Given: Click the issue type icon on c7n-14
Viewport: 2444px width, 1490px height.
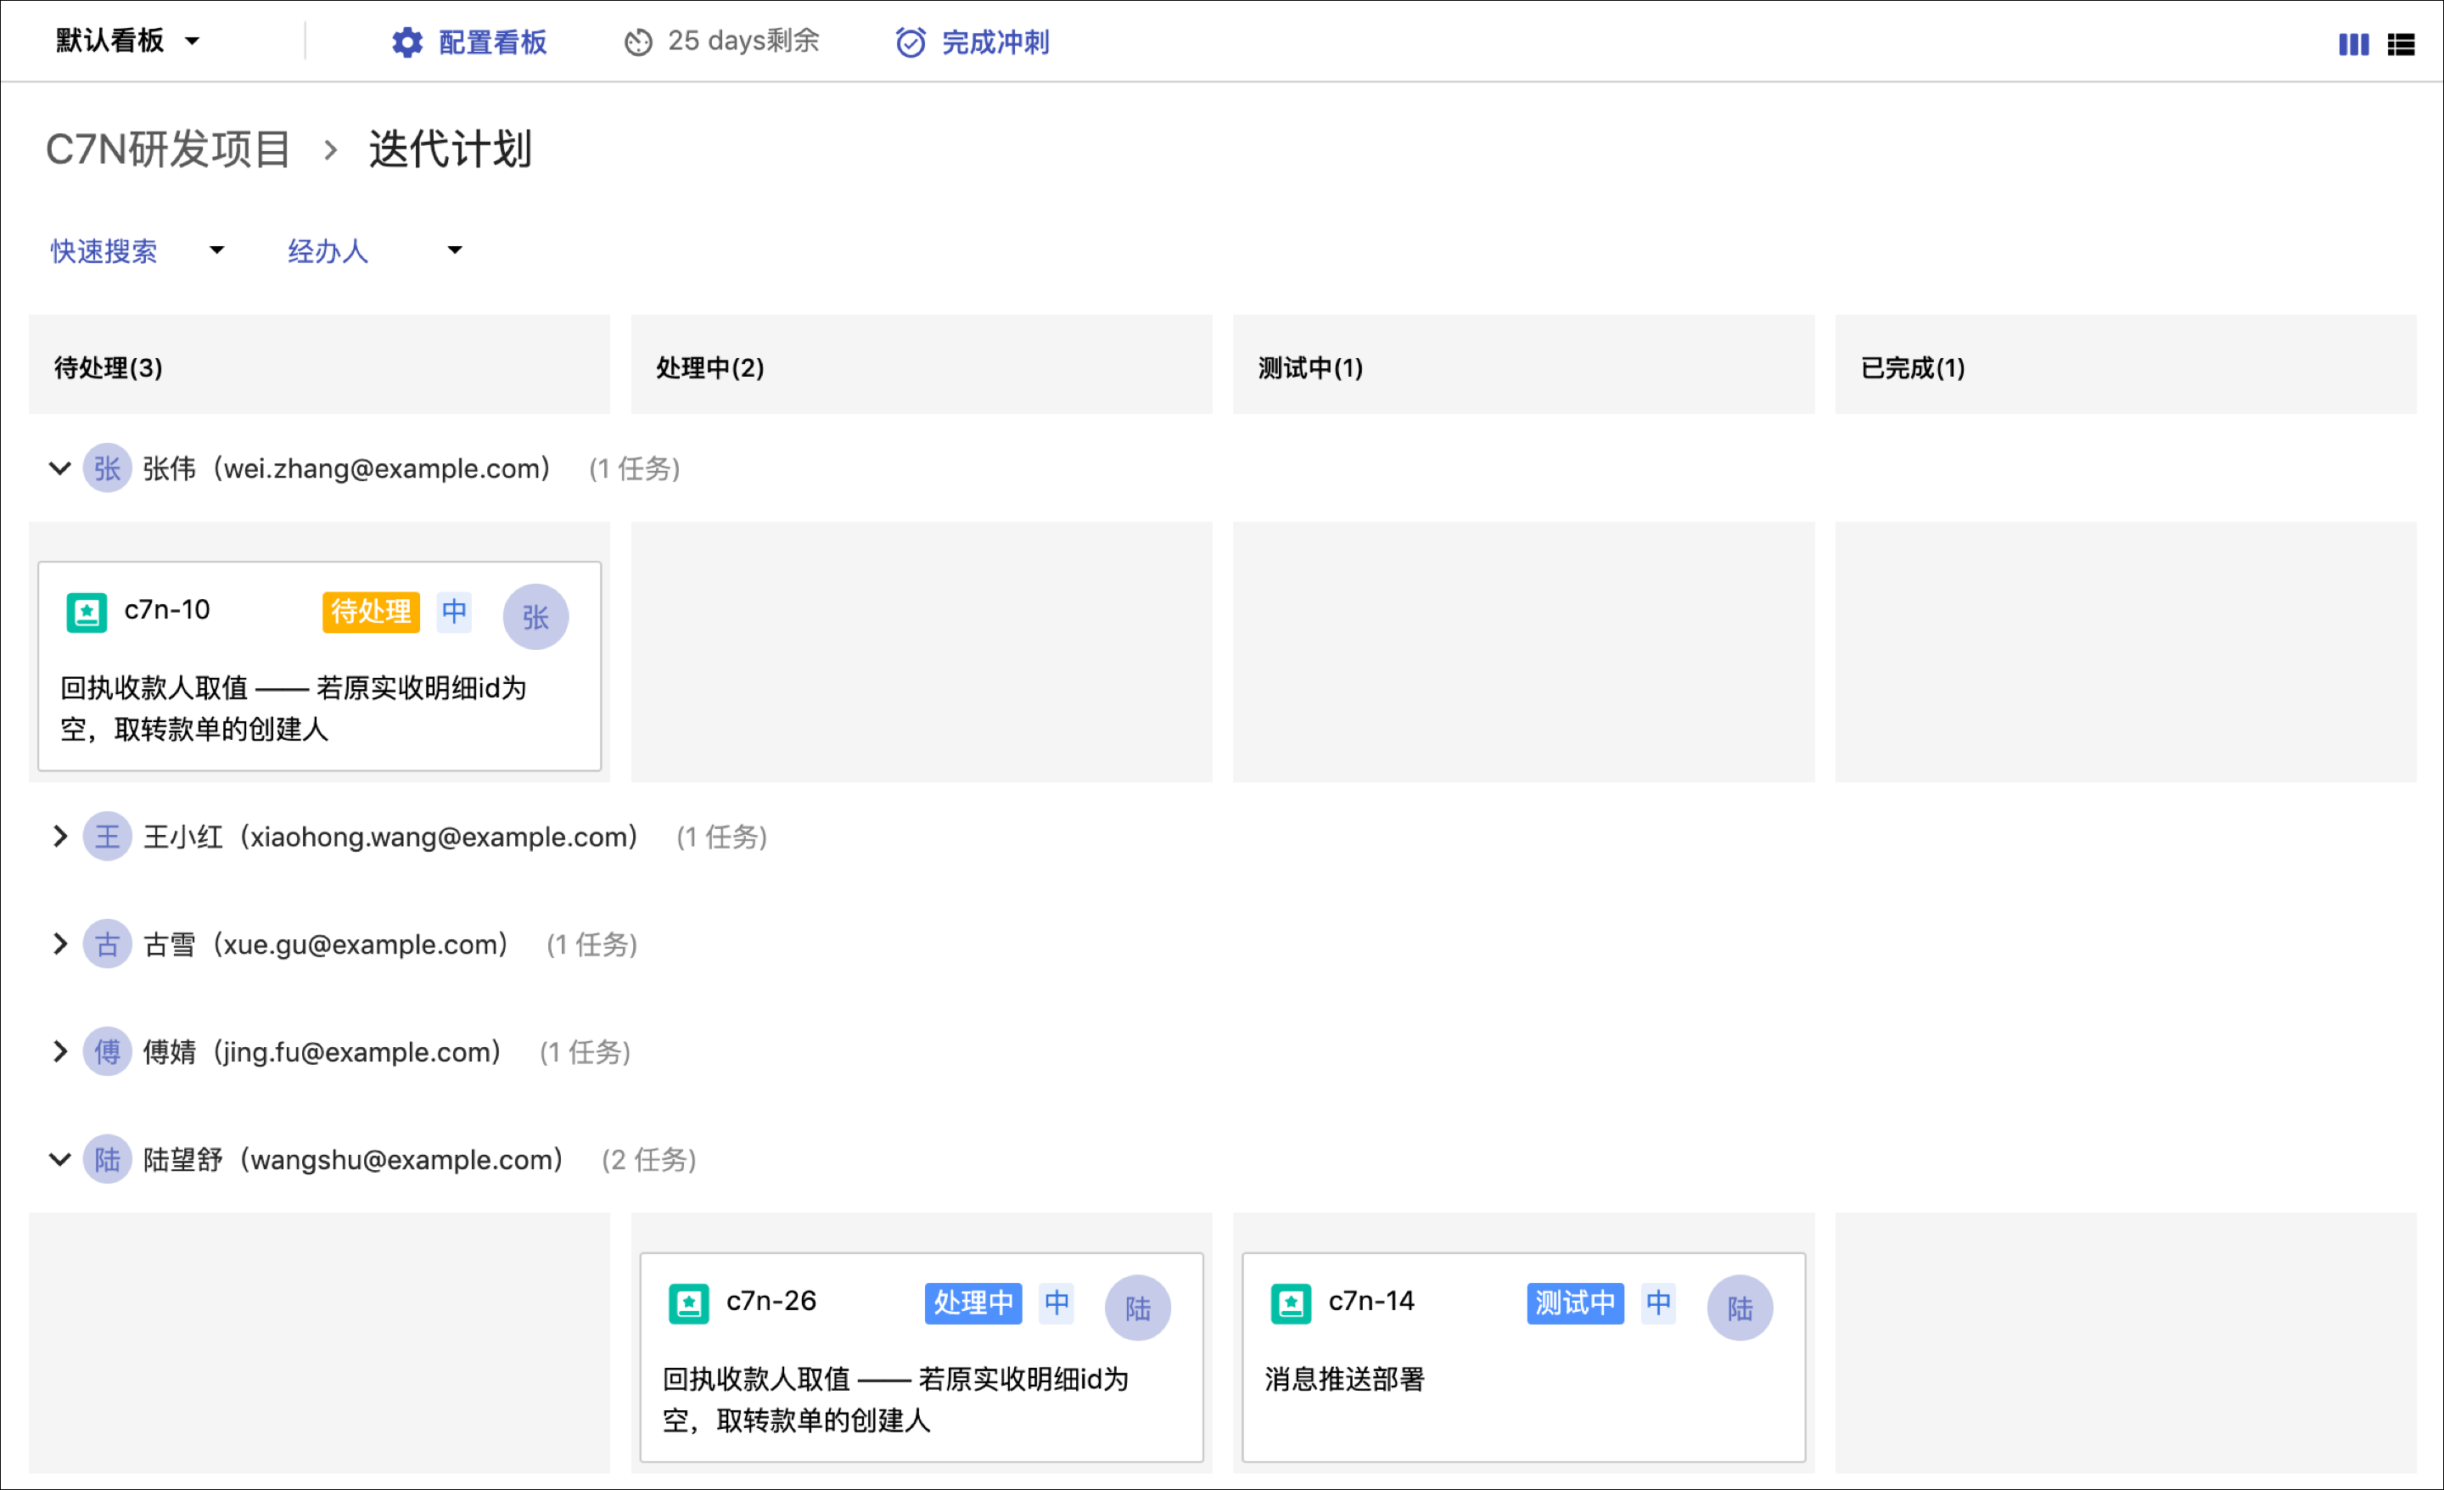Looking at the screenshot, I should pos(1291,1302).
